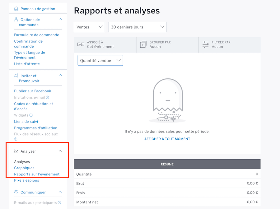Screen dimensions: 280x209
Task: Click the home icon beside Panneau de gestion
Action: click(16, 9)
